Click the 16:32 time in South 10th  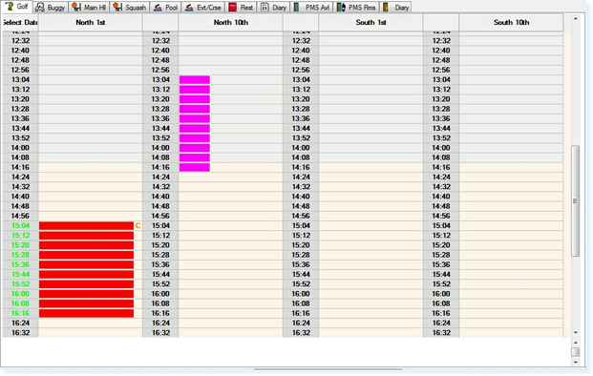(x=441, y=332)
